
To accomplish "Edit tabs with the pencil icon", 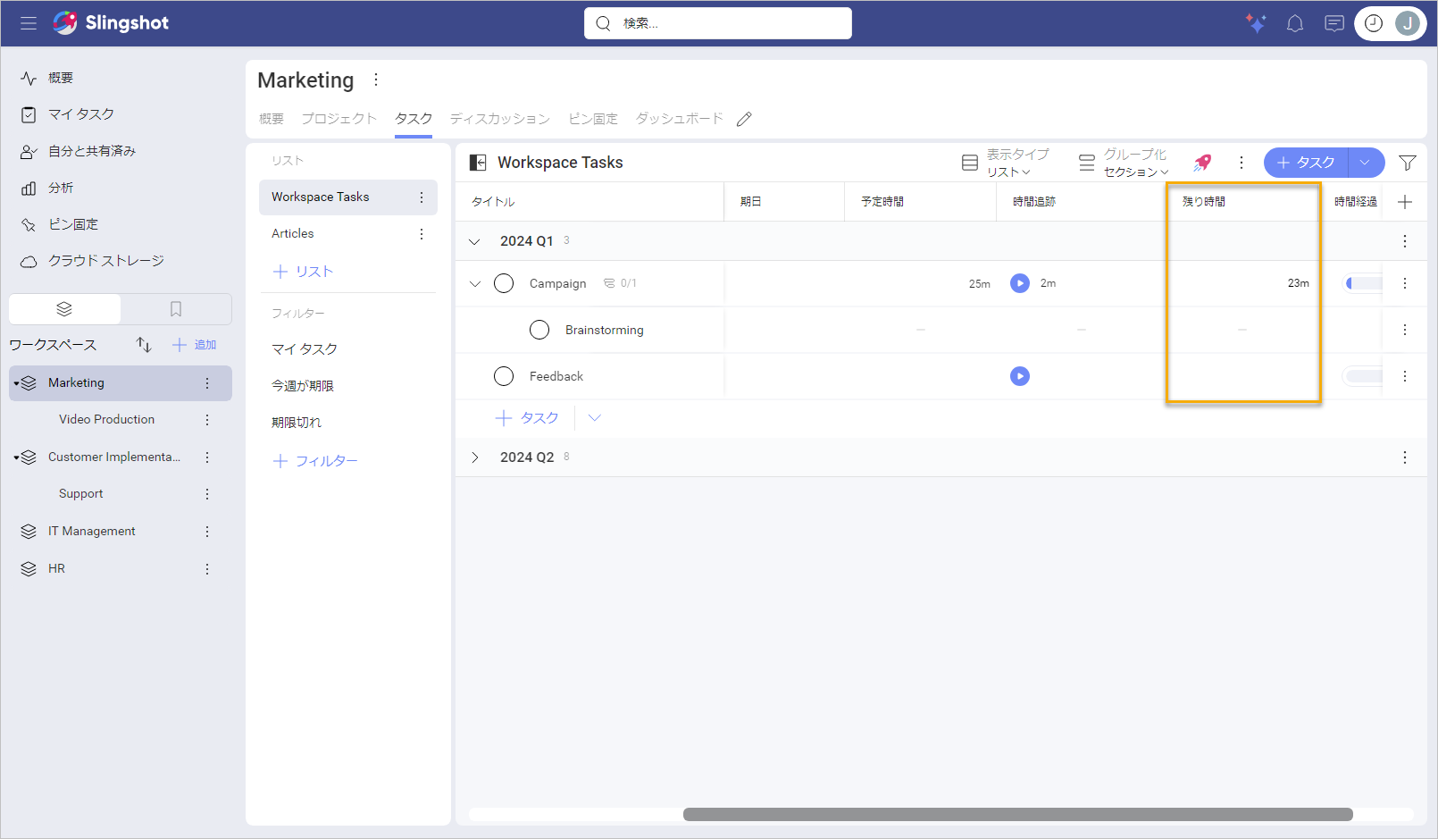I will coord(744,119).
